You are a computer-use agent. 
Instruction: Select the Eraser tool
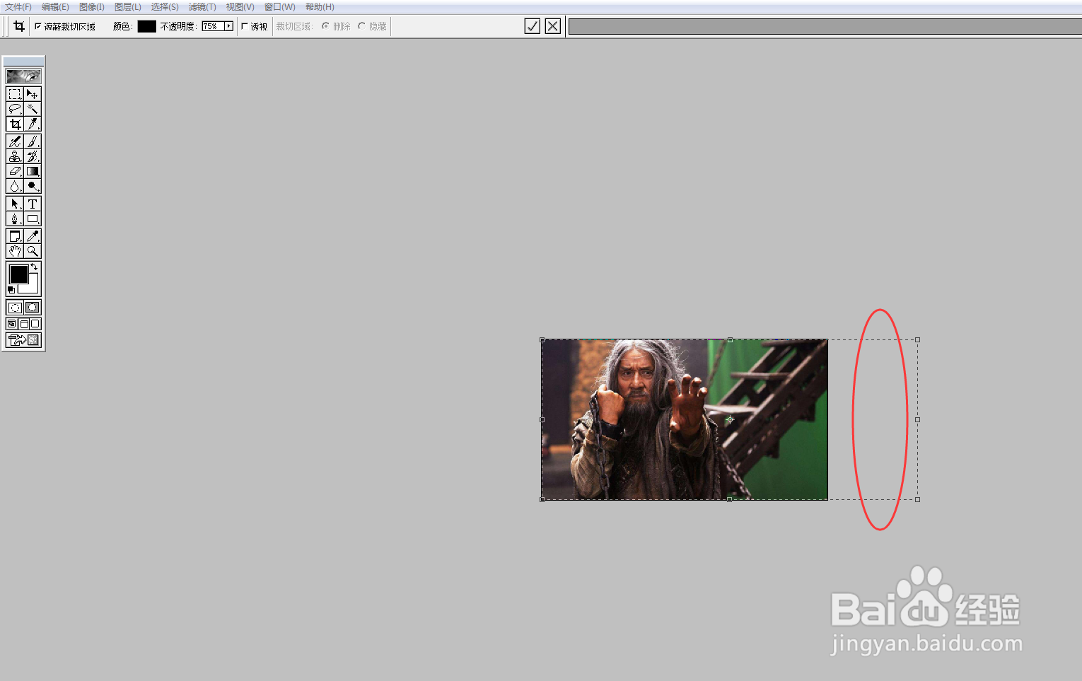(x=15, y=171)
